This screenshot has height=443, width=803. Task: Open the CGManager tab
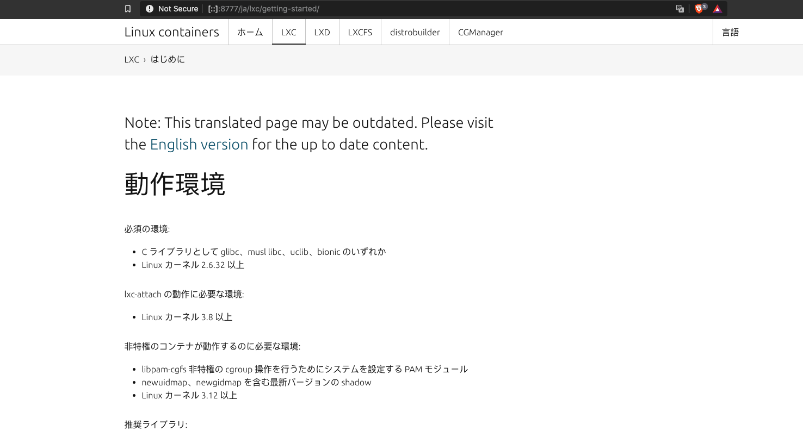(481, 32)
